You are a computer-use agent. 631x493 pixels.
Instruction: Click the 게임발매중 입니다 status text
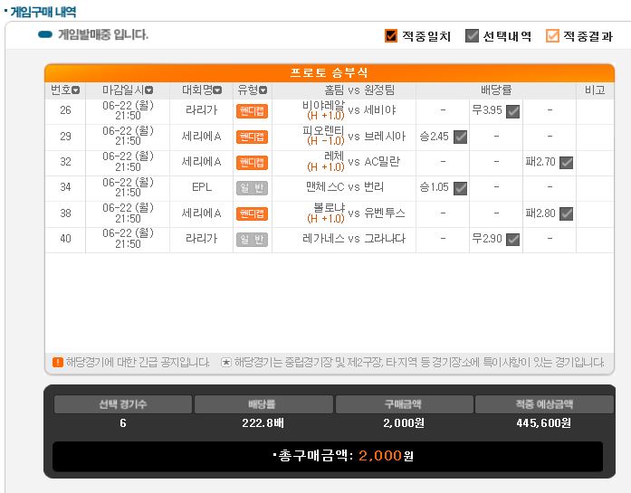click(103, 34)
